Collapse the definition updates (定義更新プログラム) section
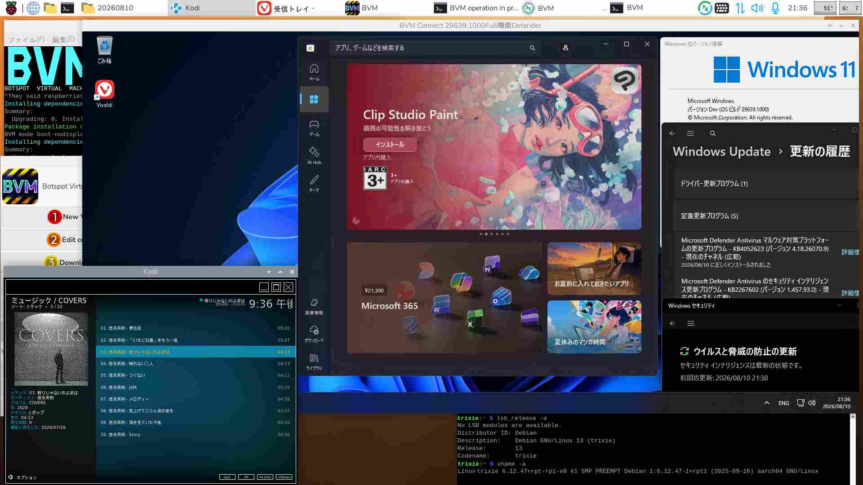 (x=766, y=216)
